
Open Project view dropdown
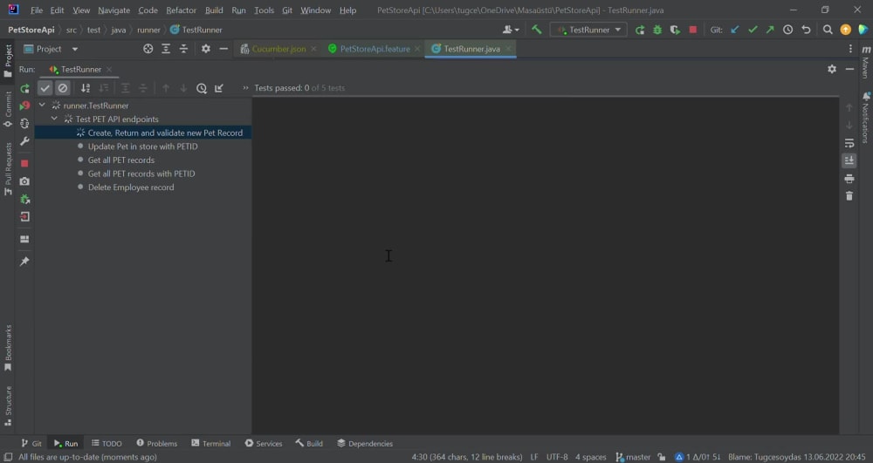tap(51, 49)
